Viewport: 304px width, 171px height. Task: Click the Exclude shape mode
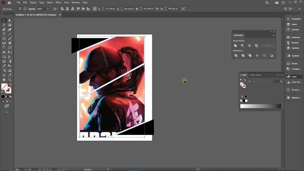[x=256, y=46]
